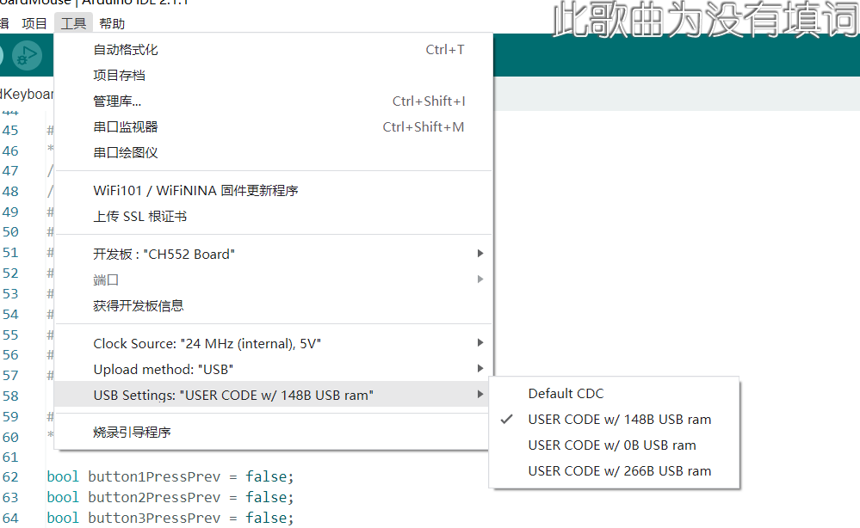Screen dimensions: 860x528
Task: Click the Ctrl+Shift+M shortcut label
Action: coord(424,127)
